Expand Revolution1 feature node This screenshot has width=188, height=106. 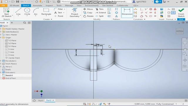[1, 61]
